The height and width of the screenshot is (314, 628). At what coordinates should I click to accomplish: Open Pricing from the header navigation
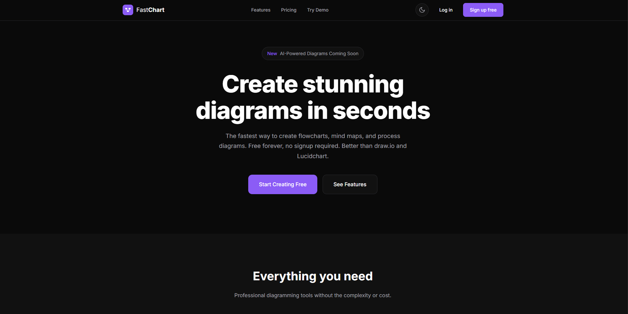(288, 10)
